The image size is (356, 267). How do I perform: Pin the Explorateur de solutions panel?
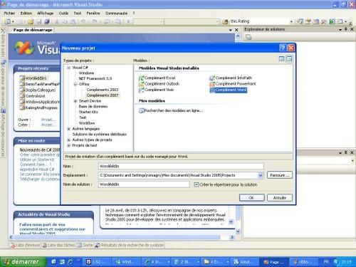pos(346,29)
